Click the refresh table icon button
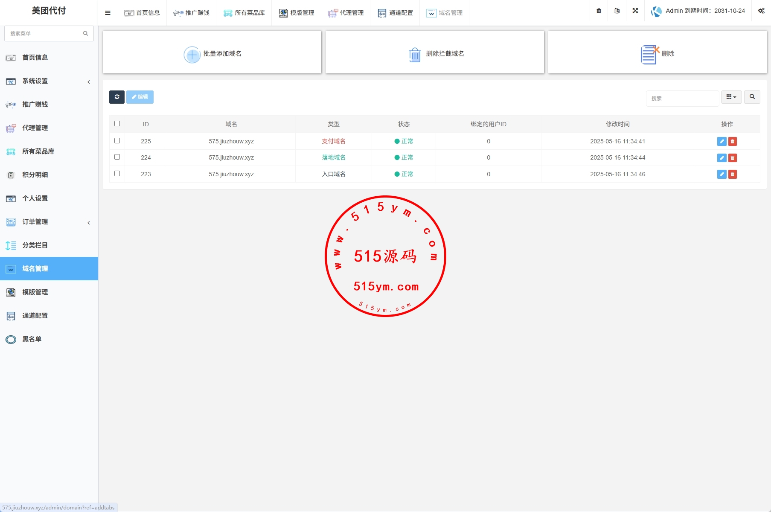 116,97
